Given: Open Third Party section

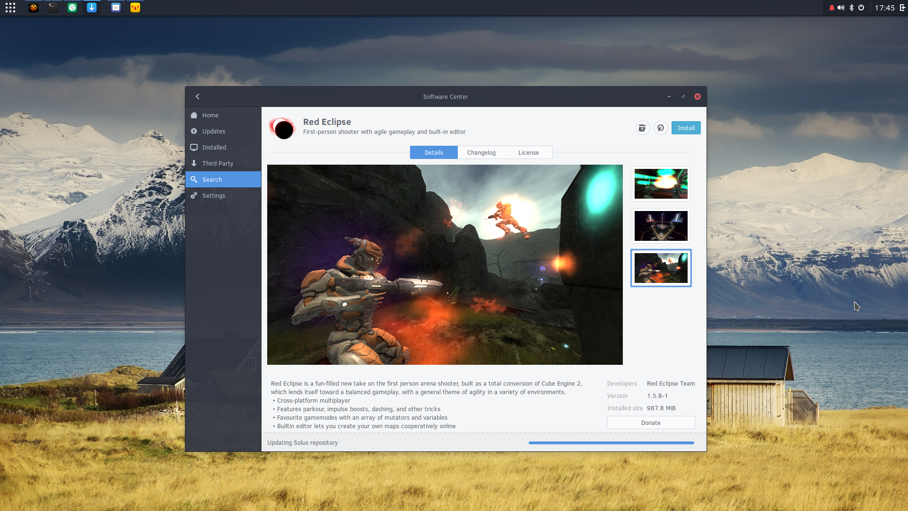Looking at the screenshot, I should [x=223, y=164].
